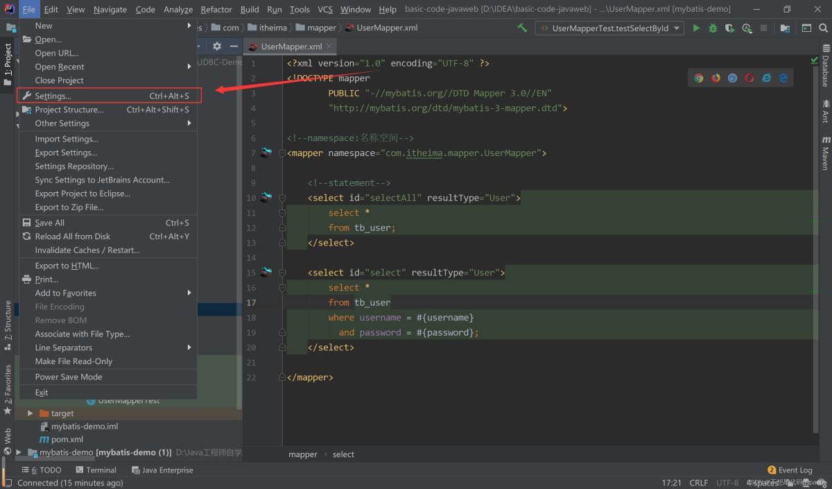Open Settings from the File menu
This screenshot has height=489, width=832.
click(107, 96)
